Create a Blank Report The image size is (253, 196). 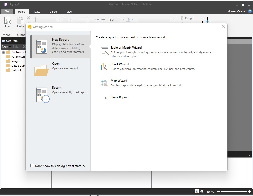119,97
